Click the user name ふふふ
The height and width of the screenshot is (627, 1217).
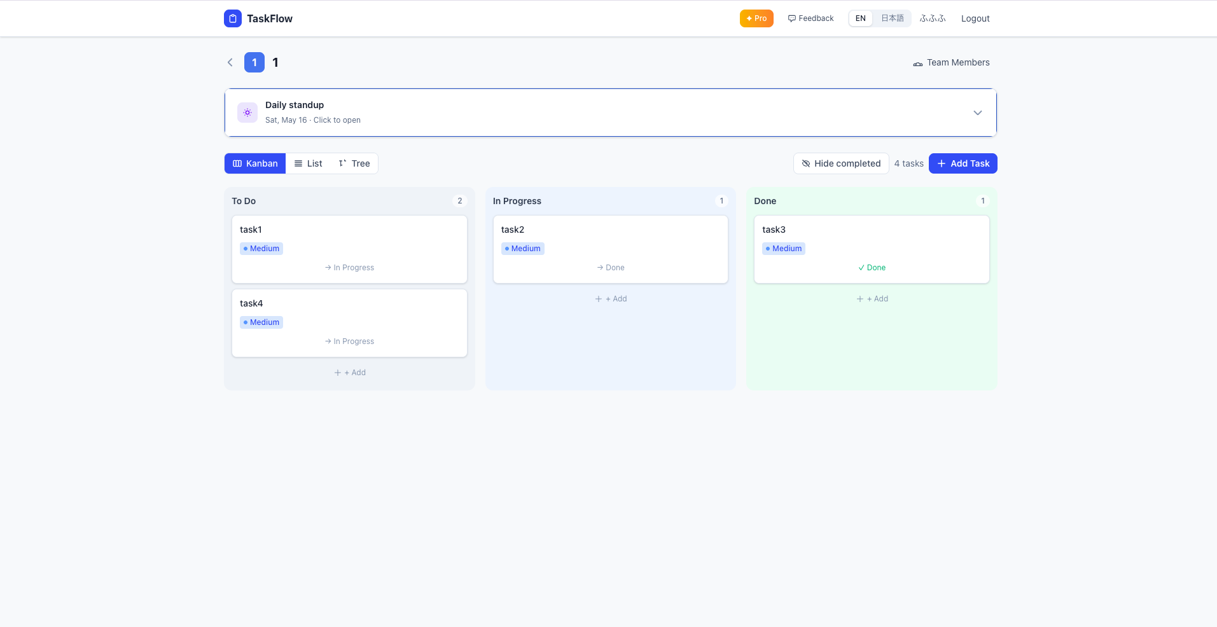933,18
